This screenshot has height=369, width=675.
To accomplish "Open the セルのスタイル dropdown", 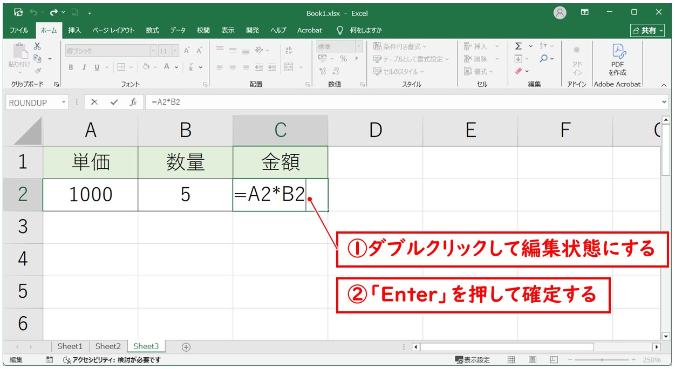I will 399,71.
